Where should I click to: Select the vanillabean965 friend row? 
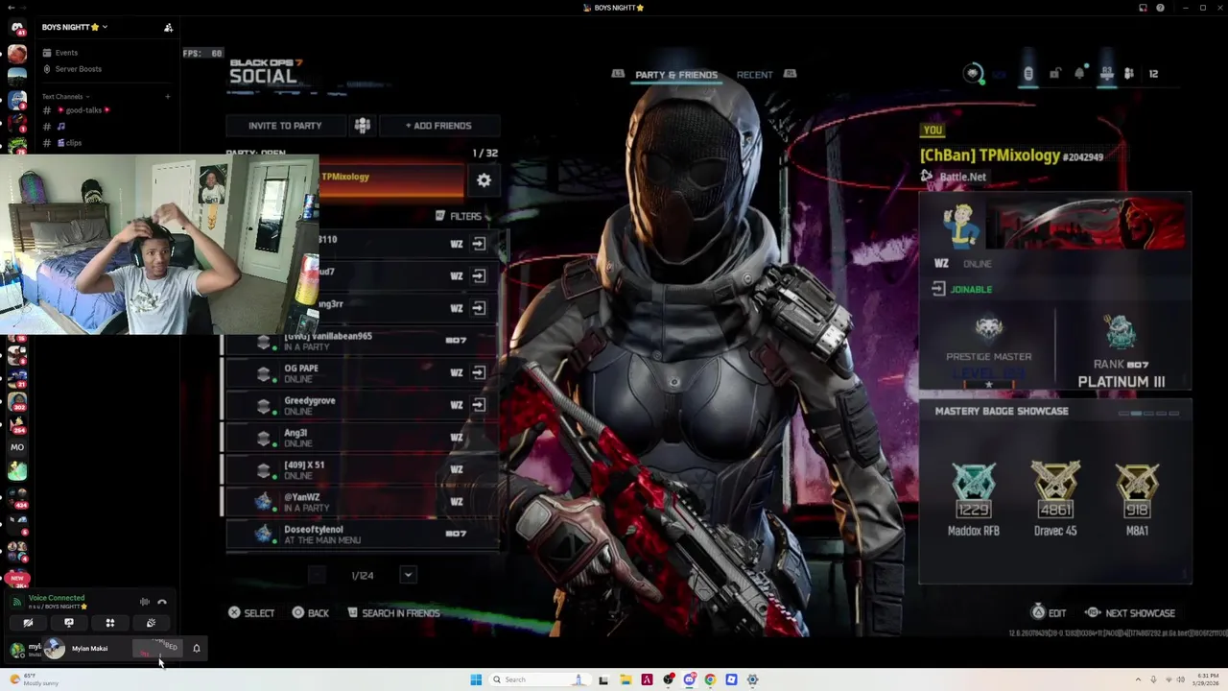(x=362, y=341)
